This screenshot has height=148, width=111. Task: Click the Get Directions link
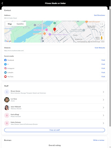[99, 15]
